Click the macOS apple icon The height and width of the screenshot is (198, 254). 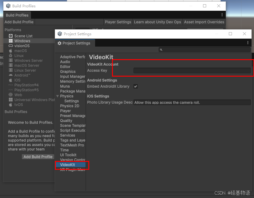(x=11, y=51)
